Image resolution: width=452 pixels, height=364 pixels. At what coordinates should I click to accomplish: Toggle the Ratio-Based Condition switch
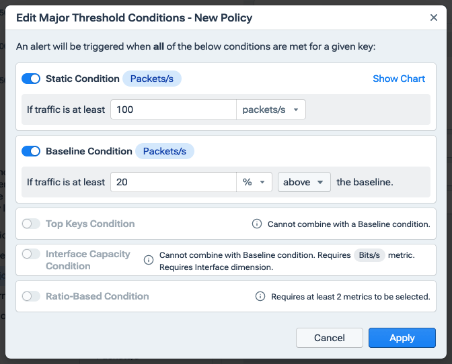(31, 296)
